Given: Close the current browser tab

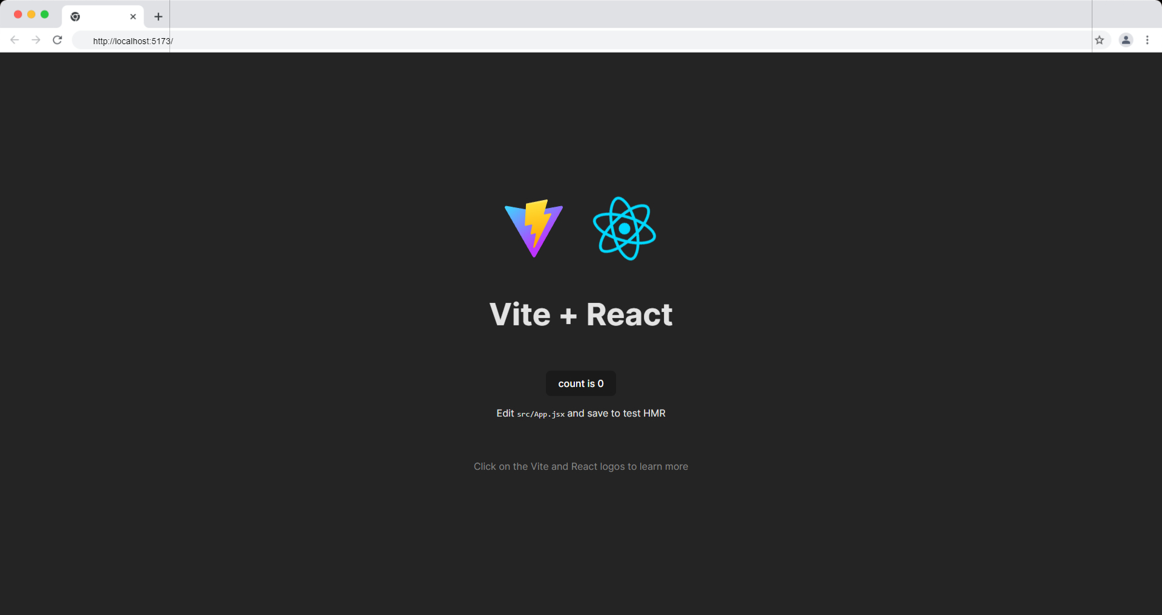Looking at the screenshot, I should (133, 16).
